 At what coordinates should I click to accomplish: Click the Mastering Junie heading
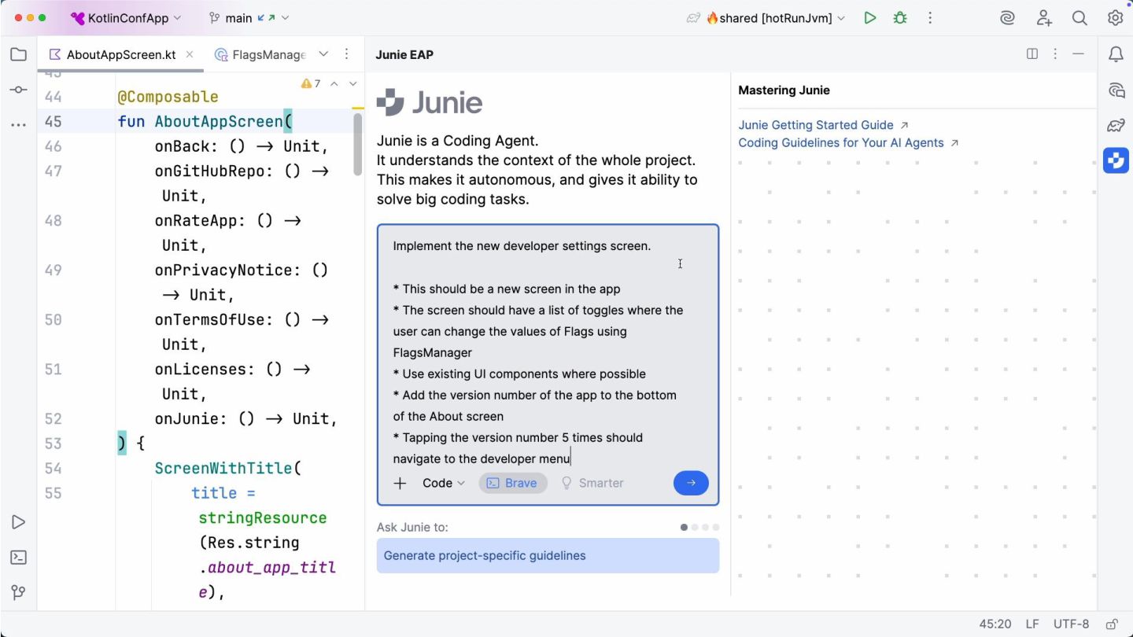784,90
